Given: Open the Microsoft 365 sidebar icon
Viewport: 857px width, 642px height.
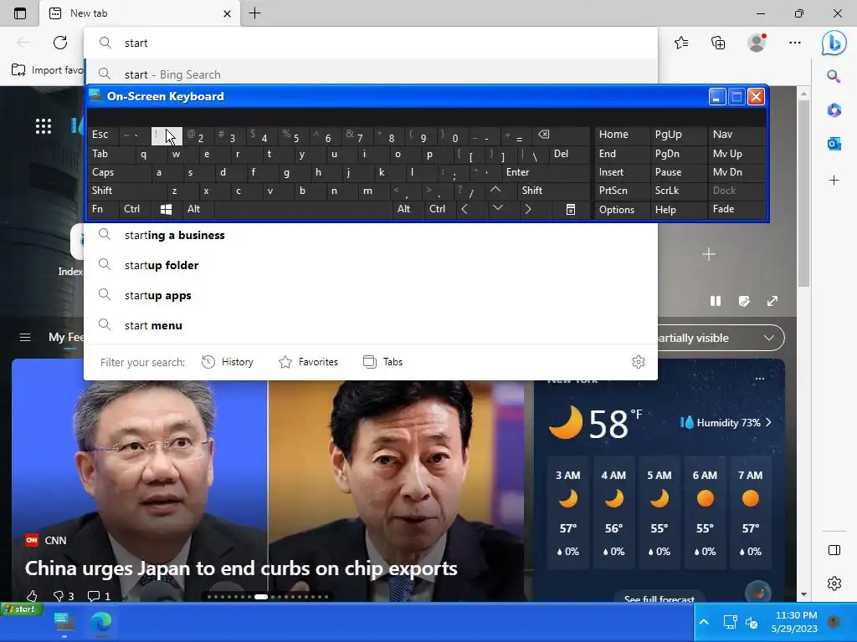Looking at the screenshot, I should [834, 110].
